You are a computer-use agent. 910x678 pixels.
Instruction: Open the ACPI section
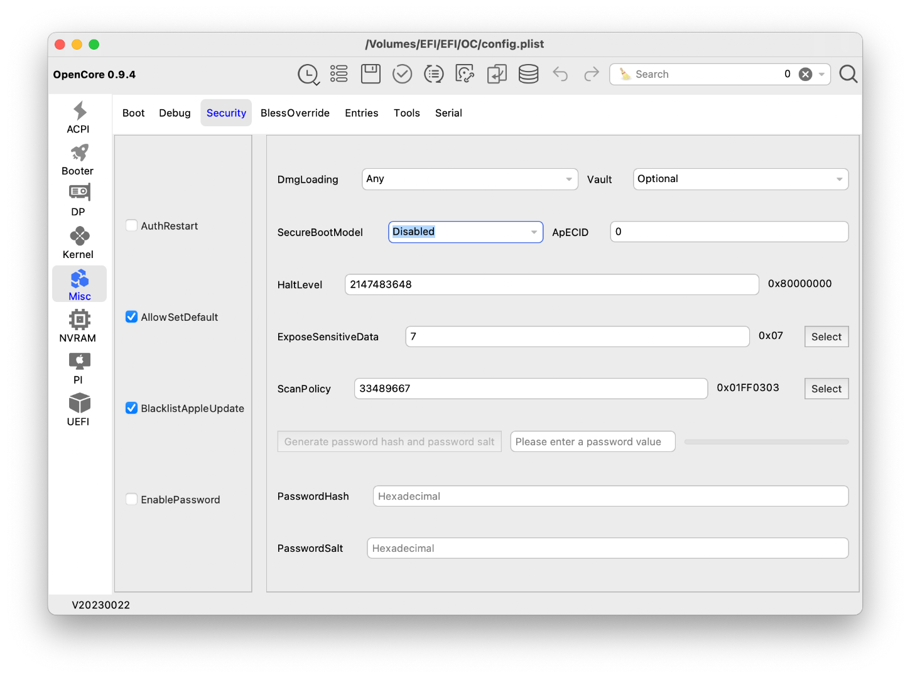79,117
